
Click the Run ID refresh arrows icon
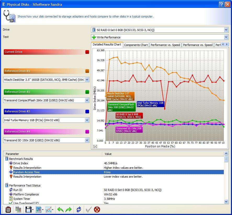click(11, 190)
